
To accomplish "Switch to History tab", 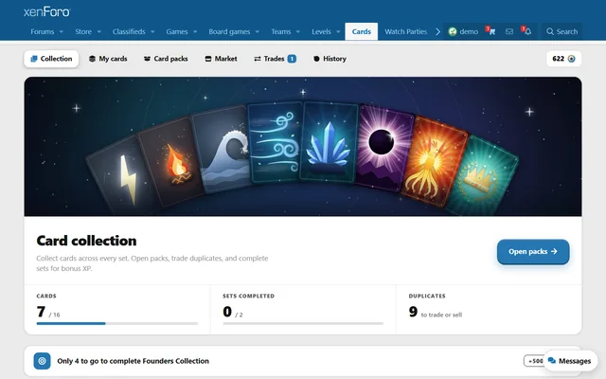I will 330,59.
